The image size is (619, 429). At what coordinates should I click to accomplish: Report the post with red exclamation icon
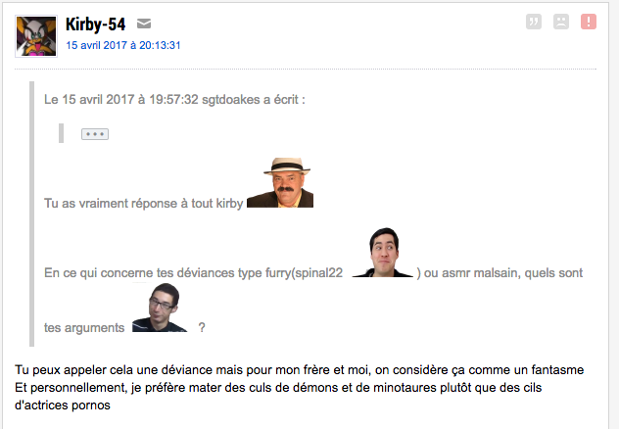589,22
